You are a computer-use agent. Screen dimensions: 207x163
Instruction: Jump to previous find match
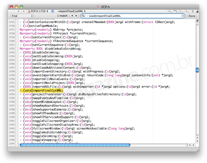pyautogui.click(x=72, y=16)
